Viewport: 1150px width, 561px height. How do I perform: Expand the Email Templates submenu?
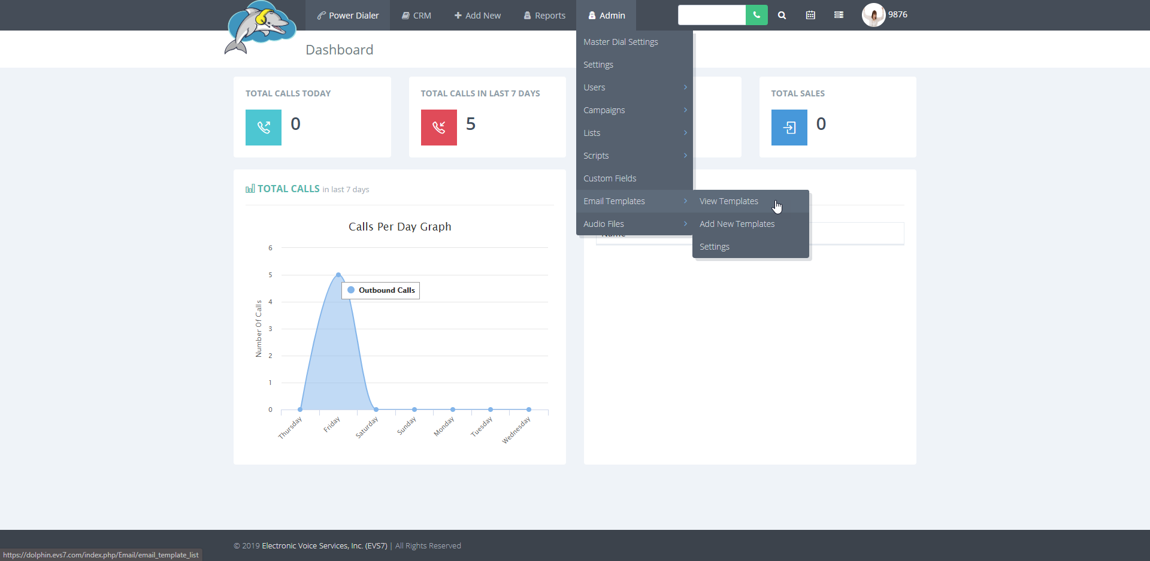(x=634, y=201)
